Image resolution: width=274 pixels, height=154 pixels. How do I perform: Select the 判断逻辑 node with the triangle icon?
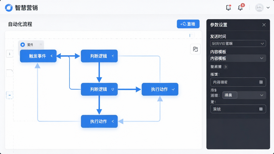pyautogui.click(x=99, y=89)
